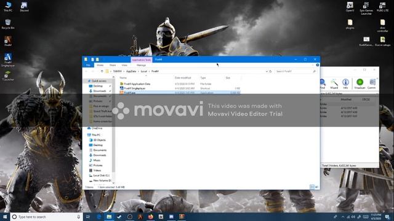Select the FiveM Singleplayer shortcut file
The height and width of the screenshot is (221, 394).
point(134,88)
